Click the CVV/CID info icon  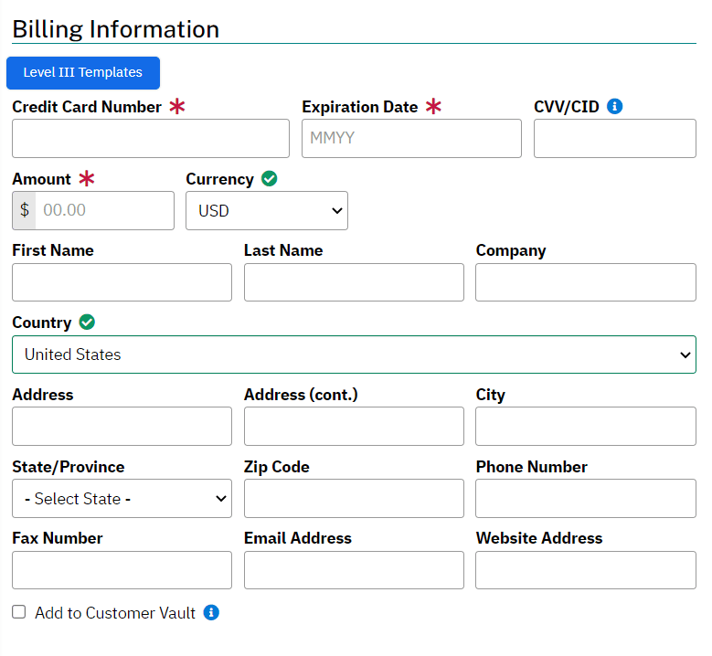(x=615, y=107)
